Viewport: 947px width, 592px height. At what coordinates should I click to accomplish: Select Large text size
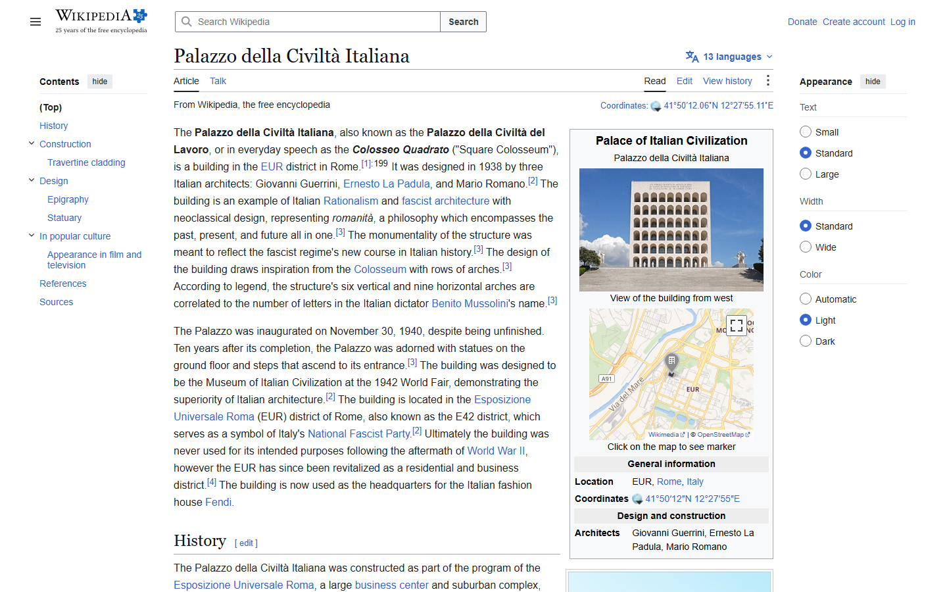(806, 174)
